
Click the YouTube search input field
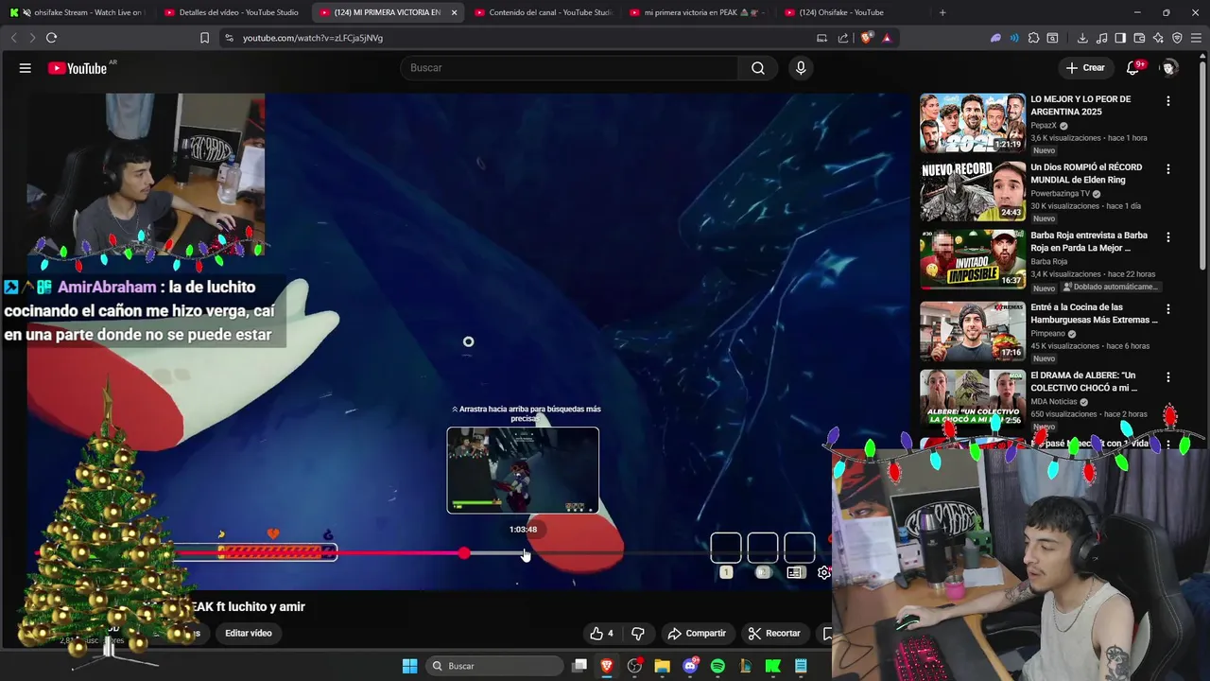[570, 68]
